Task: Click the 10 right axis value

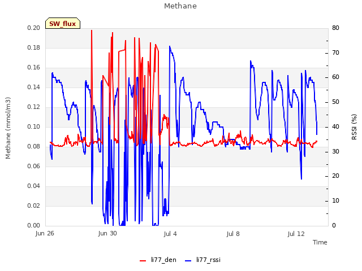Action: pyautogui.click(x=335, y=201)
